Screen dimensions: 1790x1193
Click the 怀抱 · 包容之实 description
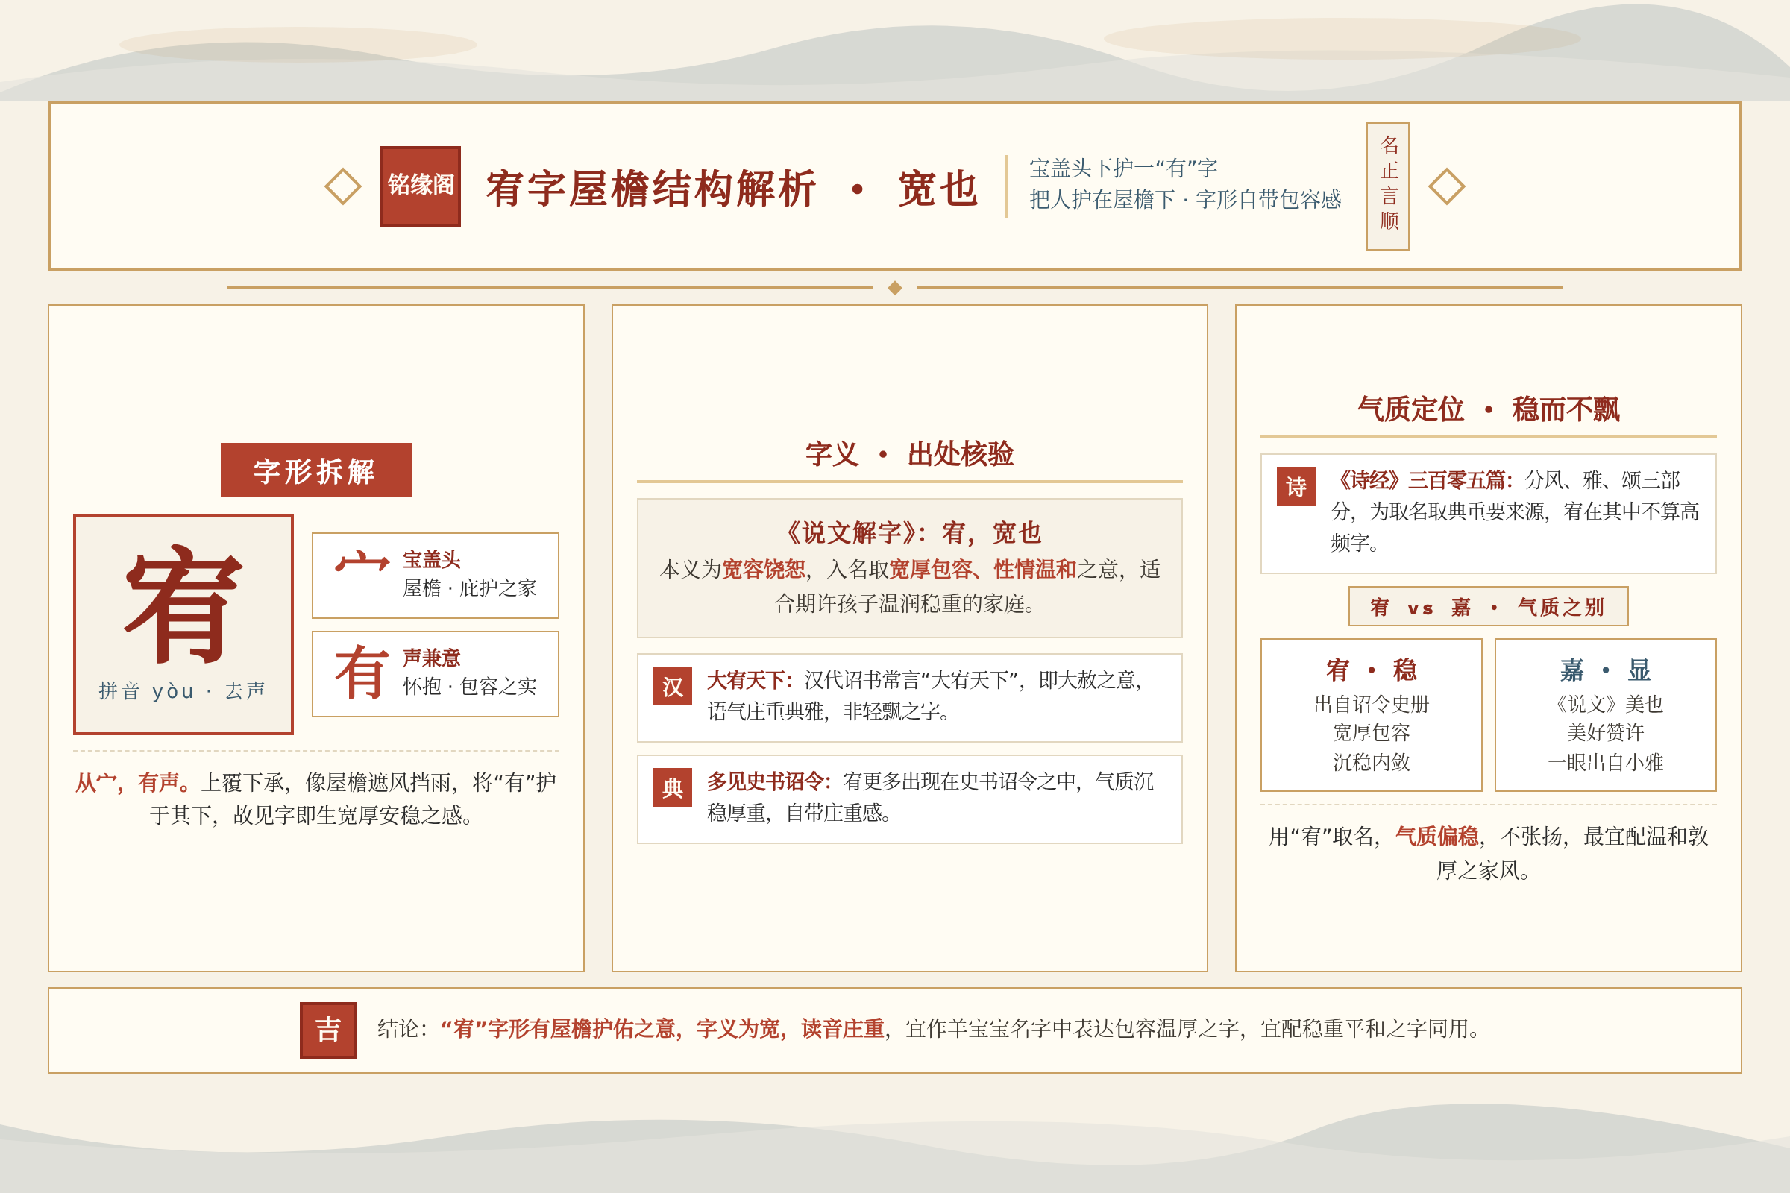[470, 686]
